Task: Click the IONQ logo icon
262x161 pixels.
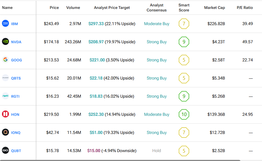Action: [x=5, y=132]
